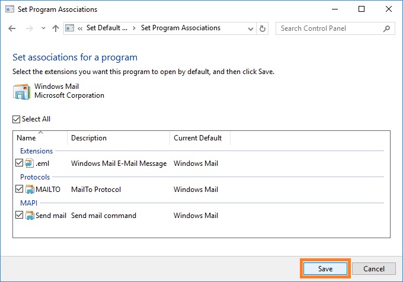Click the Control Panel icon in address bar
Viewport: 403px width, 282px height.
coord(70,28)
